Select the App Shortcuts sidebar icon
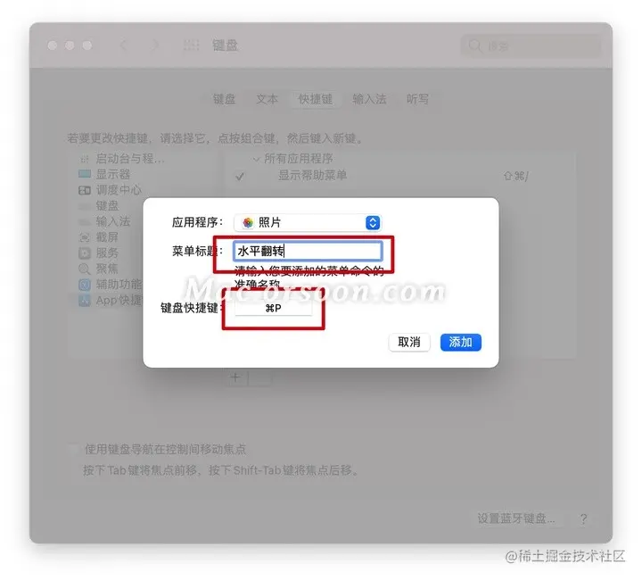642x580 pixels. (x=85, y=300)
